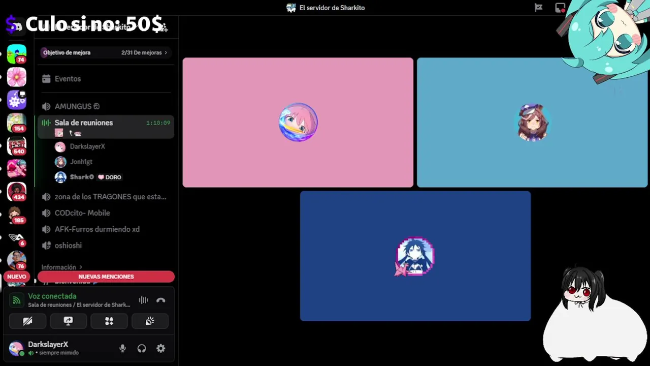The width and height of the screenshot is (650, 366).
Task: Open the activities launcher button
Action: [x=109, y=321]
